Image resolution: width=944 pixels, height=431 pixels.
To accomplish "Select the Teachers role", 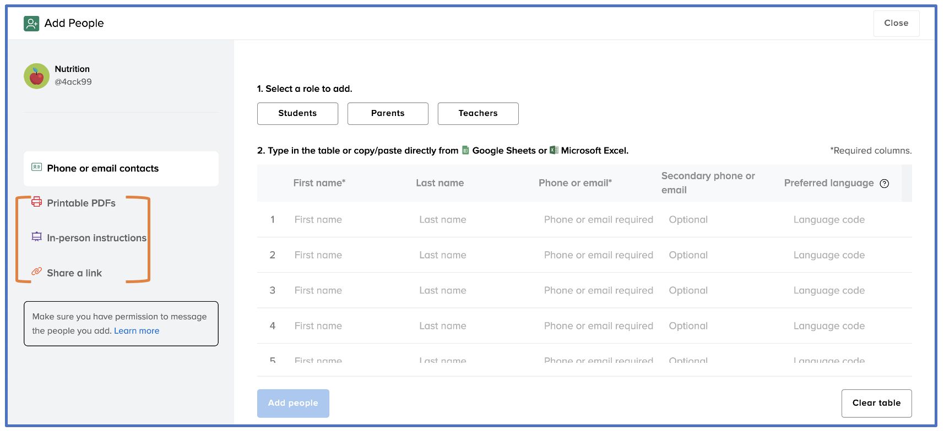I will (x=478, y=113).
